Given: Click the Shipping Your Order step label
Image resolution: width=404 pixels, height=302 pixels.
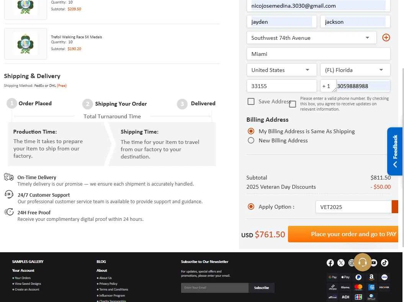Looking at the screenshot, I should pyautogui.click(x=121, y=104).
